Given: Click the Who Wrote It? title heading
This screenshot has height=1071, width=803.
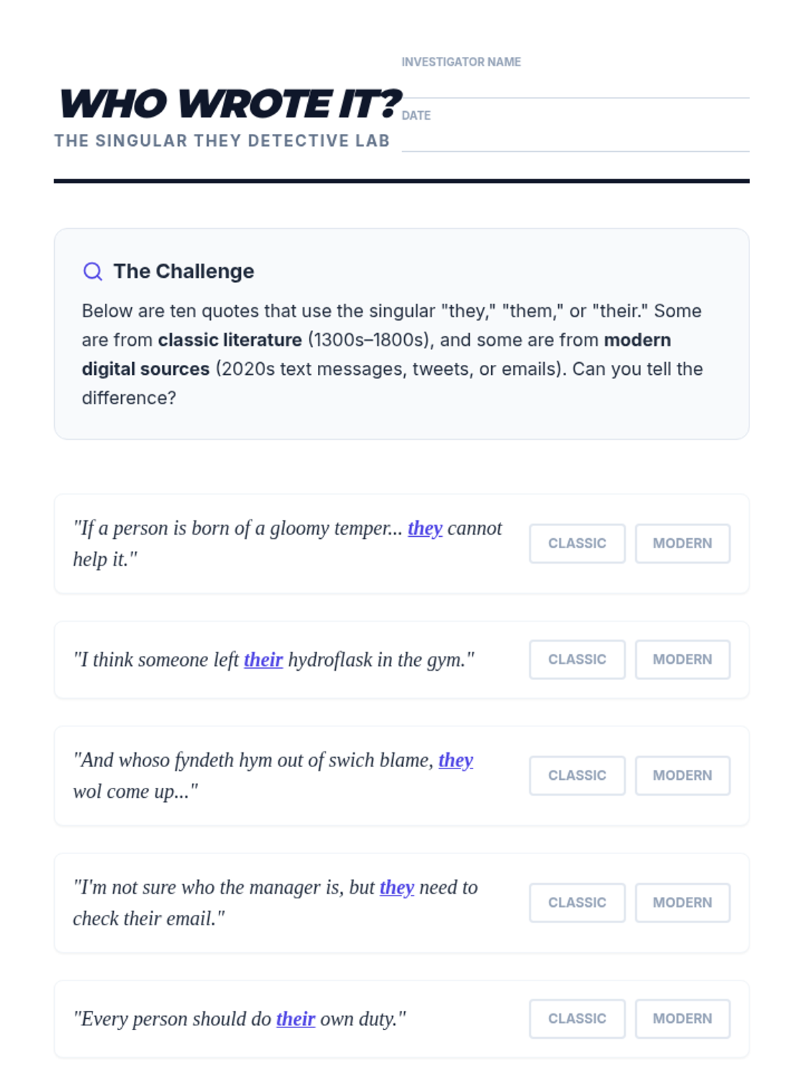Looking at the screenshot, I should click(230, 104).
